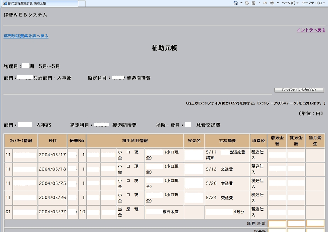Select the 部門別経費集計表 補助元帳 browser tab
This screenshot has width=328, height=232.
[39, 3]
